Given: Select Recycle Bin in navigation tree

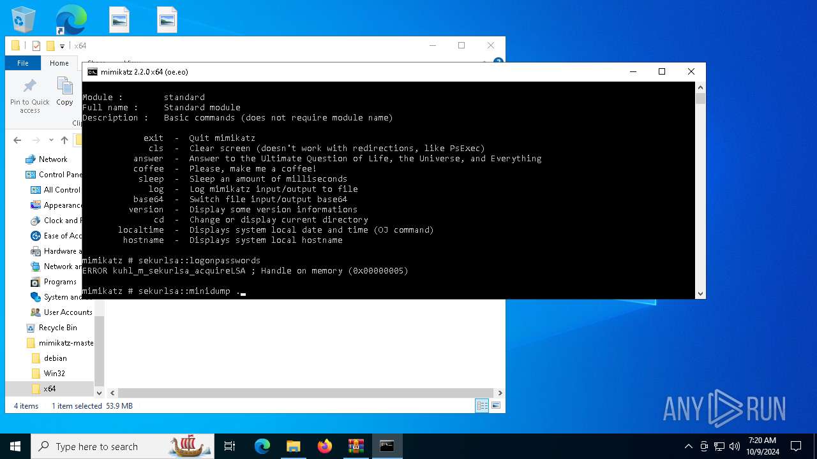Looking at the screenshot, I should coord(52,328).
